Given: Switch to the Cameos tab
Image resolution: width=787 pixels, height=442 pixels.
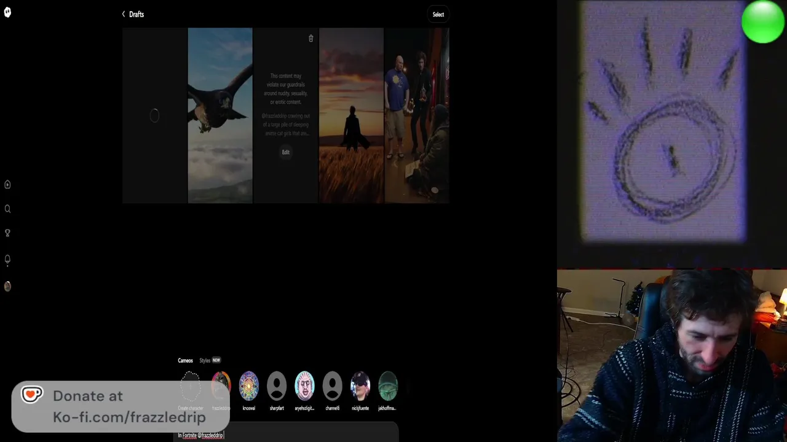Looking at the screenshot, I should (185, 361).
